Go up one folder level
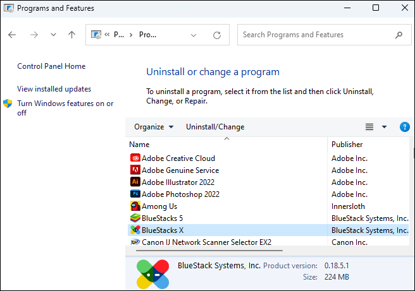Viewport: 415px width, 291px height. [71, 35]
